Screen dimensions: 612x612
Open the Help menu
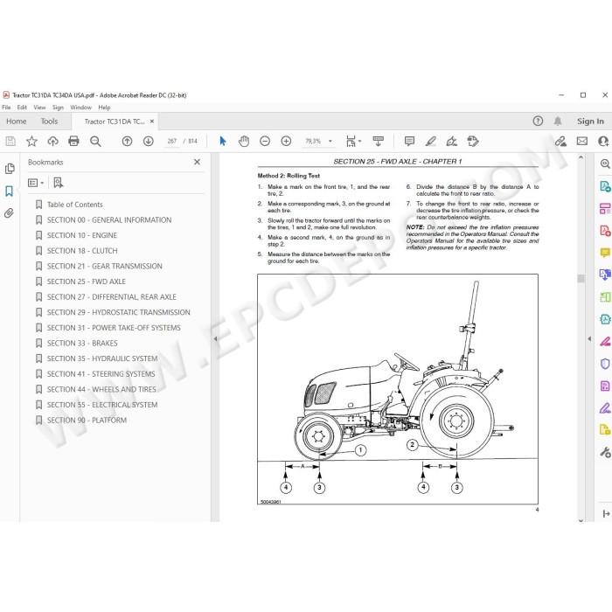coord(104,108)
